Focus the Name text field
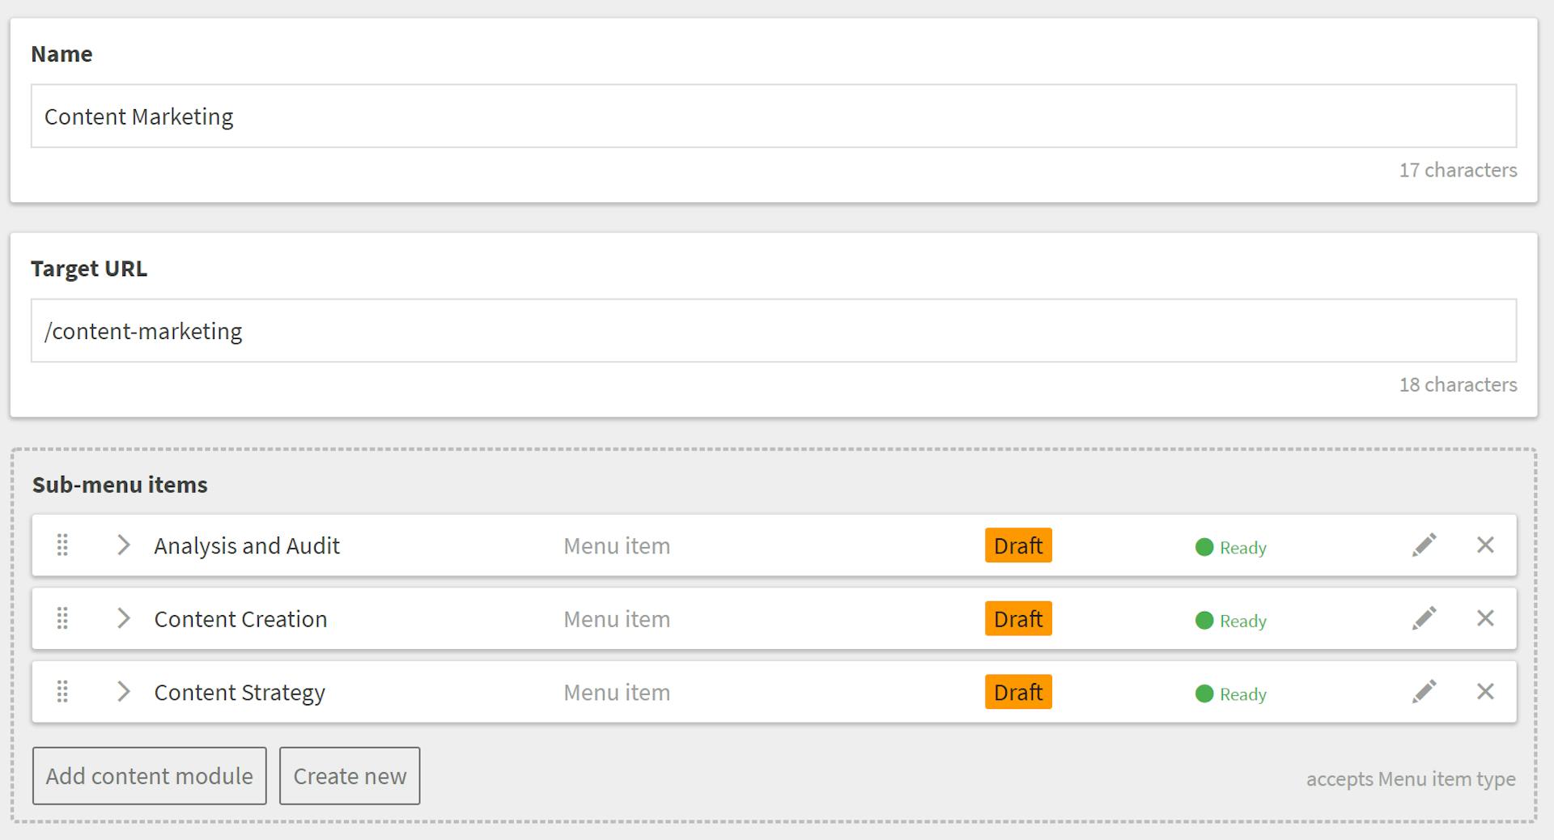1554x840 pixels. pyautogui.click(x=773, y=117)
